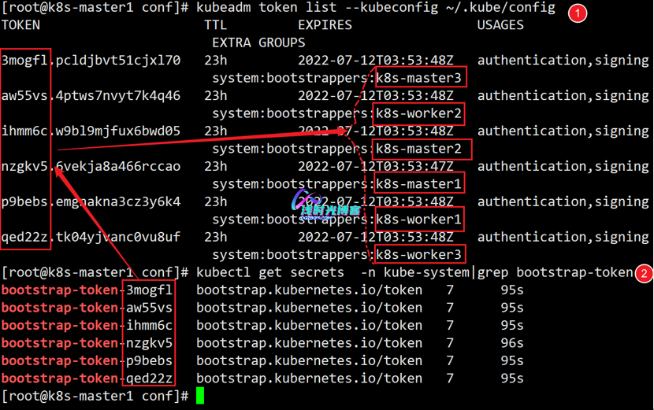Click the boxed k8s-master1 group name
The height and width of the screenshot is (410, 654).
pyautogui.click(x=418, y=184)
